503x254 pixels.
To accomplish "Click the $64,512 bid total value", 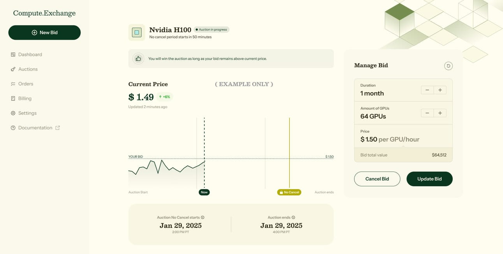I will (439, 155).
